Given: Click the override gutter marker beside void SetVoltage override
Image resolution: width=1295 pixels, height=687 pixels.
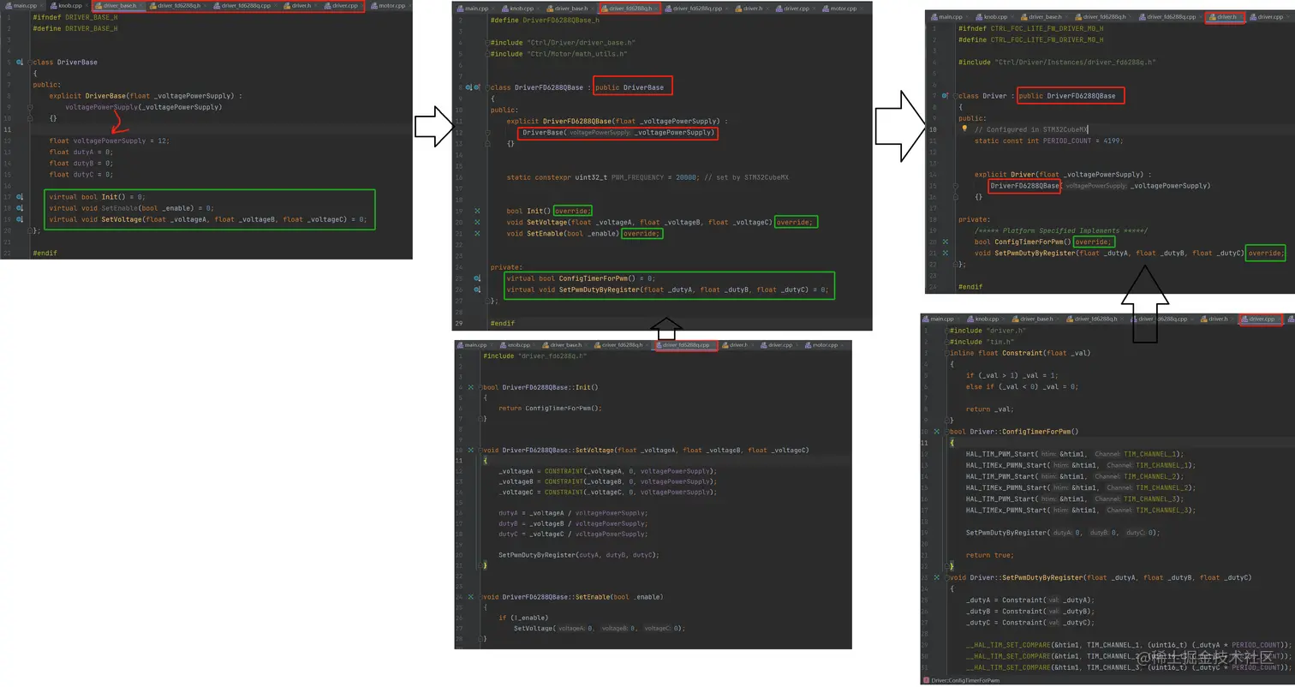Looking at the screenshot, I should pyautogui.click(x=478, y=222).
